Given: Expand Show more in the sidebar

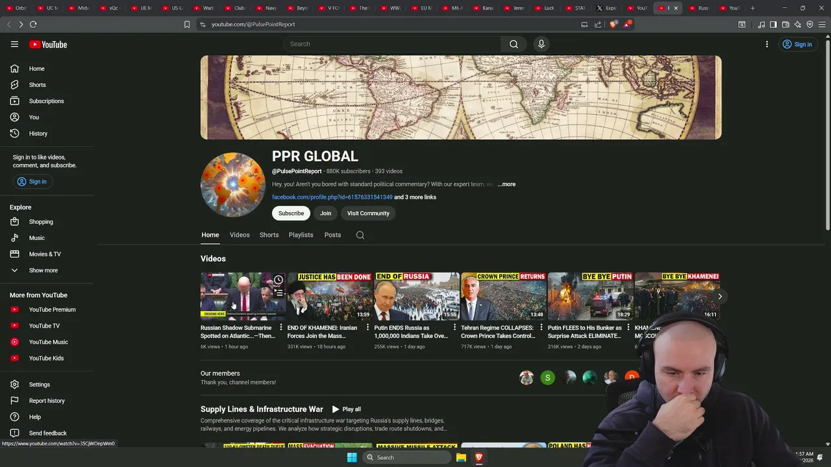Looking at the screenshot, I should [x=47, y=270].
